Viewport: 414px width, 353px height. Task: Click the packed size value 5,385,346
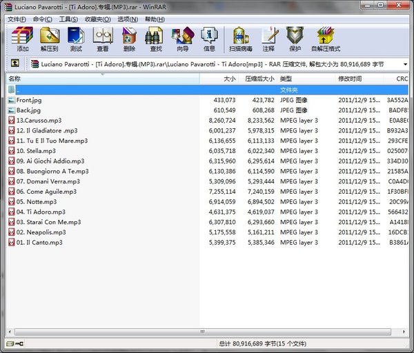pos(261,243)
